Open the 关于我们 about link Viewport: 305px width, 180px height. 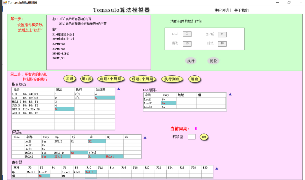pos(241,10)
